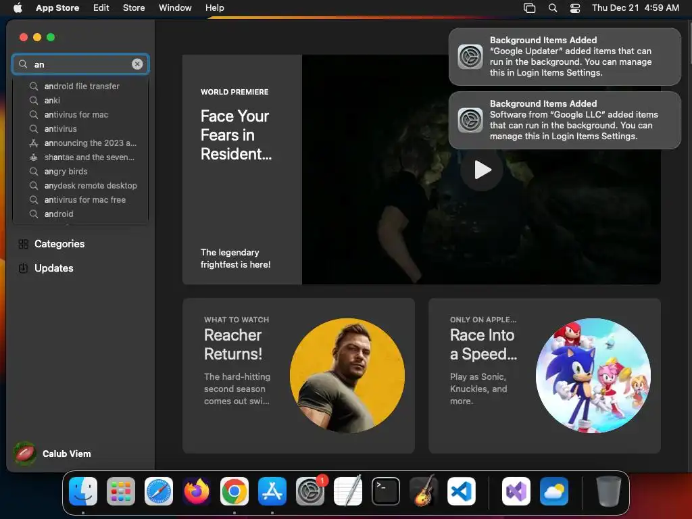Open Stage Manager icon in menu bar
The width and height of the screenshot is (692, 519).
(x=529, y=8)
